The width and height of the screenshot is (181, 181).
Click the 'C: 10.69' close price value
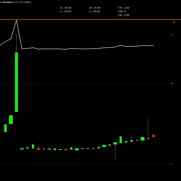pyautogui.click(x=66, y=12)
